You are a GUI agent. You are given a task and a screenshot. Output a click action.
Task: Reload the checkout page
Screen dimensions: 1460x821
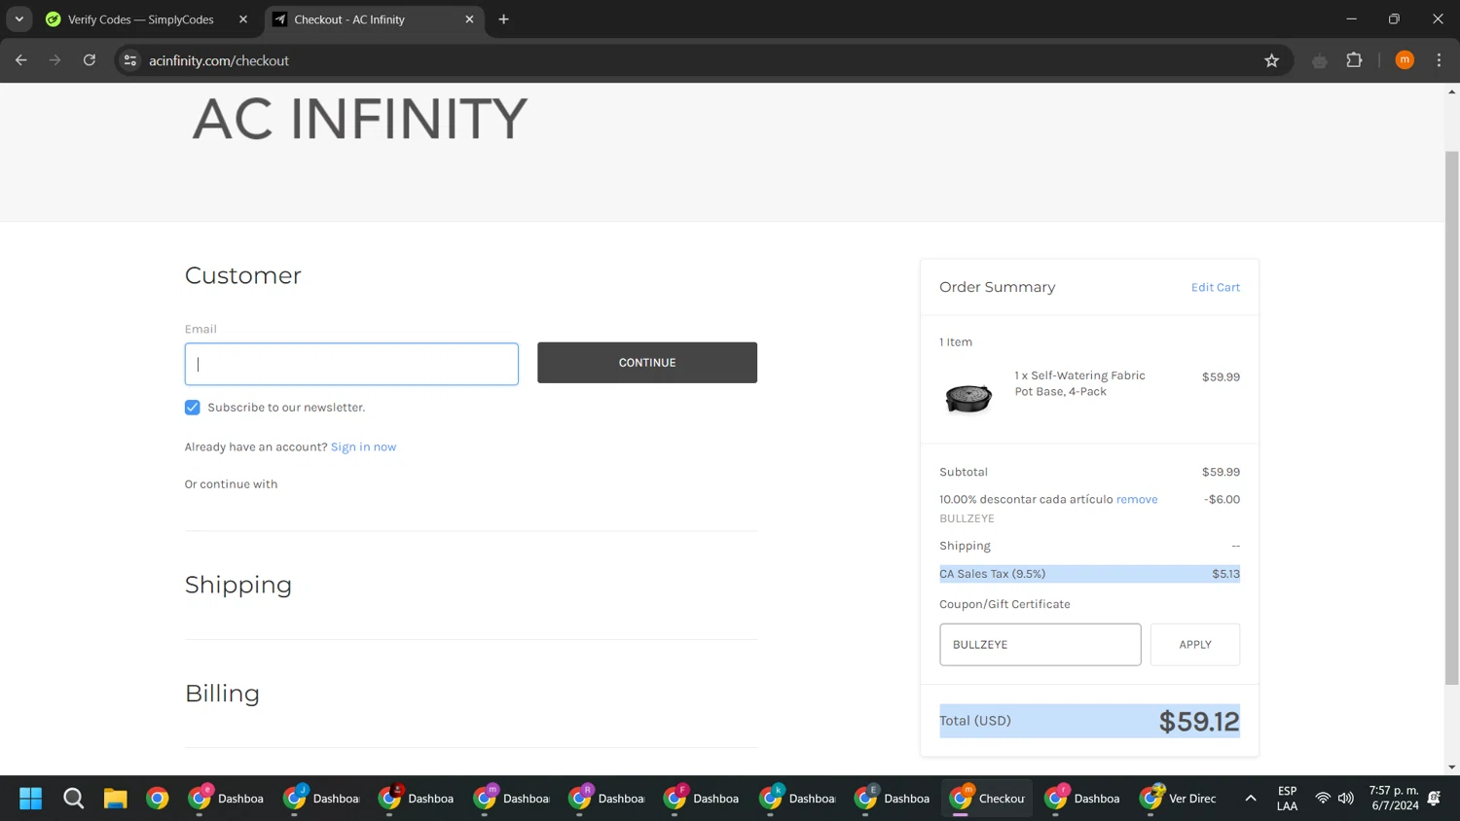pyautogui.click(x=90, y=60)
